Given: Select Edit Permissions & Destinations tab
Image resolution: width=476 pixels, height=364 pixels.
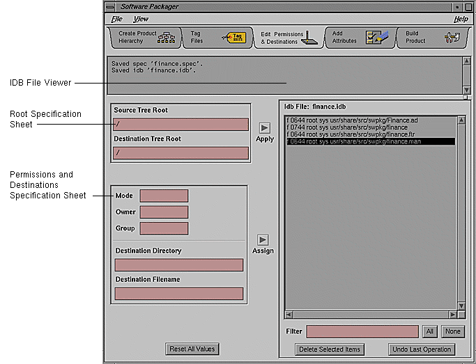Looking at the screenshot, I should [x=289, y=38].
